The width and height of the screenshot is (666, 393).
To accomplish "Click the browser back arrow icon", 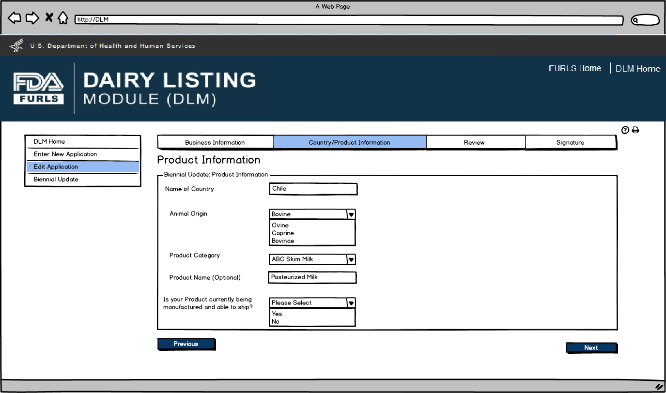I will pyautogui.click(x=15, y=18).
